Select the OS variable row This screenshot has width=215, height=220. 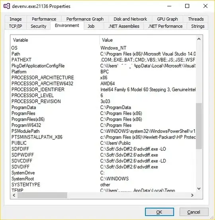pos(103,48)
